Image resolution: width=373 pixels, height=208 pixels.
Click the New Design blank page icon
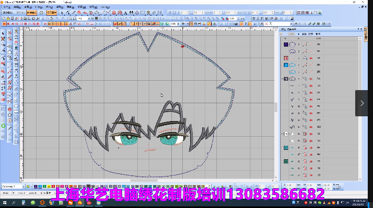(x=4, y=18)
